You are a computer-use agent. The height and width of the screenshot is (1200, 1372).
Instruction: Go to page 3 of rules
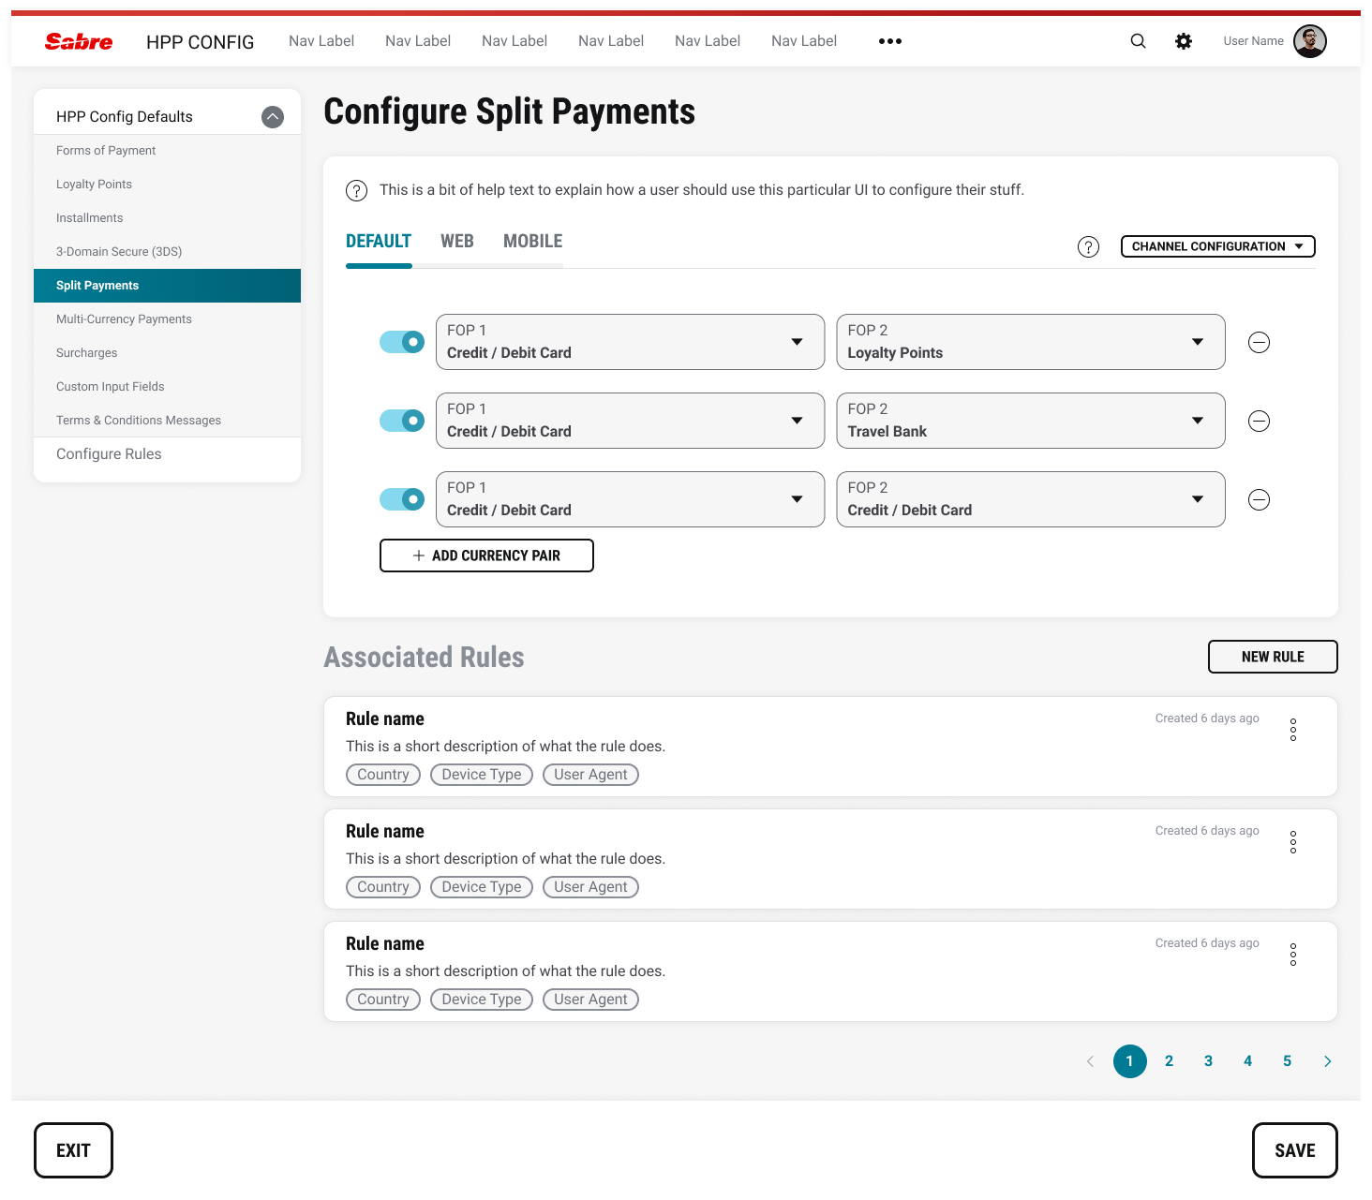pyautogui.click(x=1209, y=1061)
